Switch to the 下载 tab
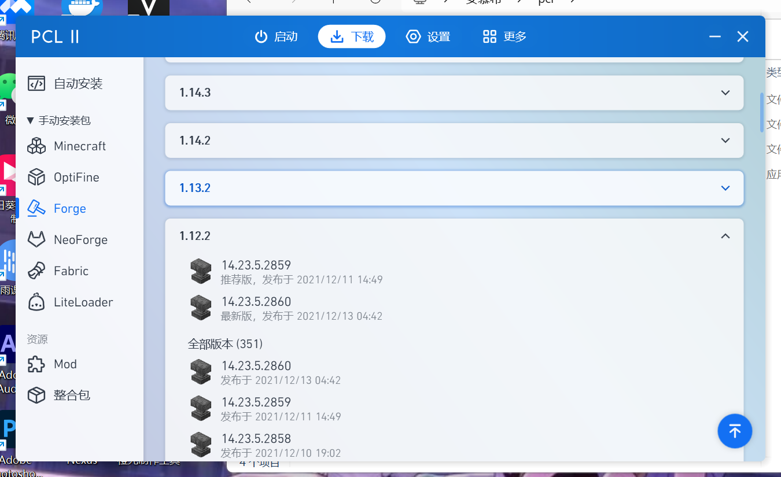Viewport: 781px width, 477px height. pyautogui.click(x=352, y=37)
